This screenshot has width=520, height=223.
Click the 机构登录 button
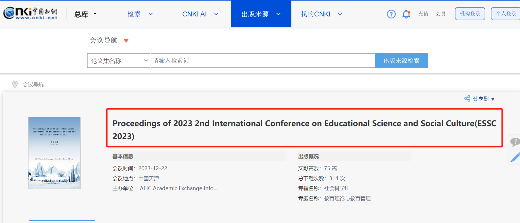tap(470, 14)
